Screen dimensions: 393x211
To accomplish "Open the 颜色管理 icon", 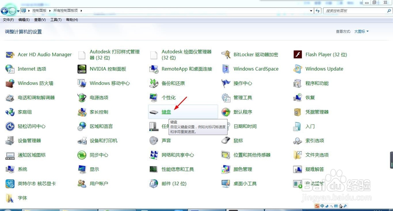I will [x=226, y=169].
